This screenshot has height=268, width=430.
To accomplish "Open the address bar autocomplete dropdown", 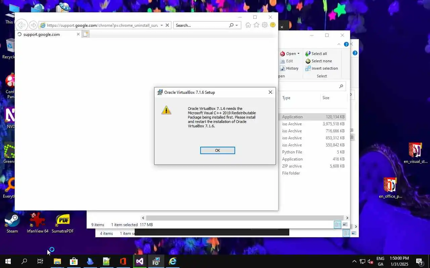I will coord(162,25).
